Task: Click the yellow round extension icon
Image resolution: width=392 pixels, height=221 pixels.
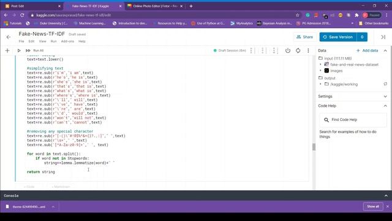Action: 341,15
